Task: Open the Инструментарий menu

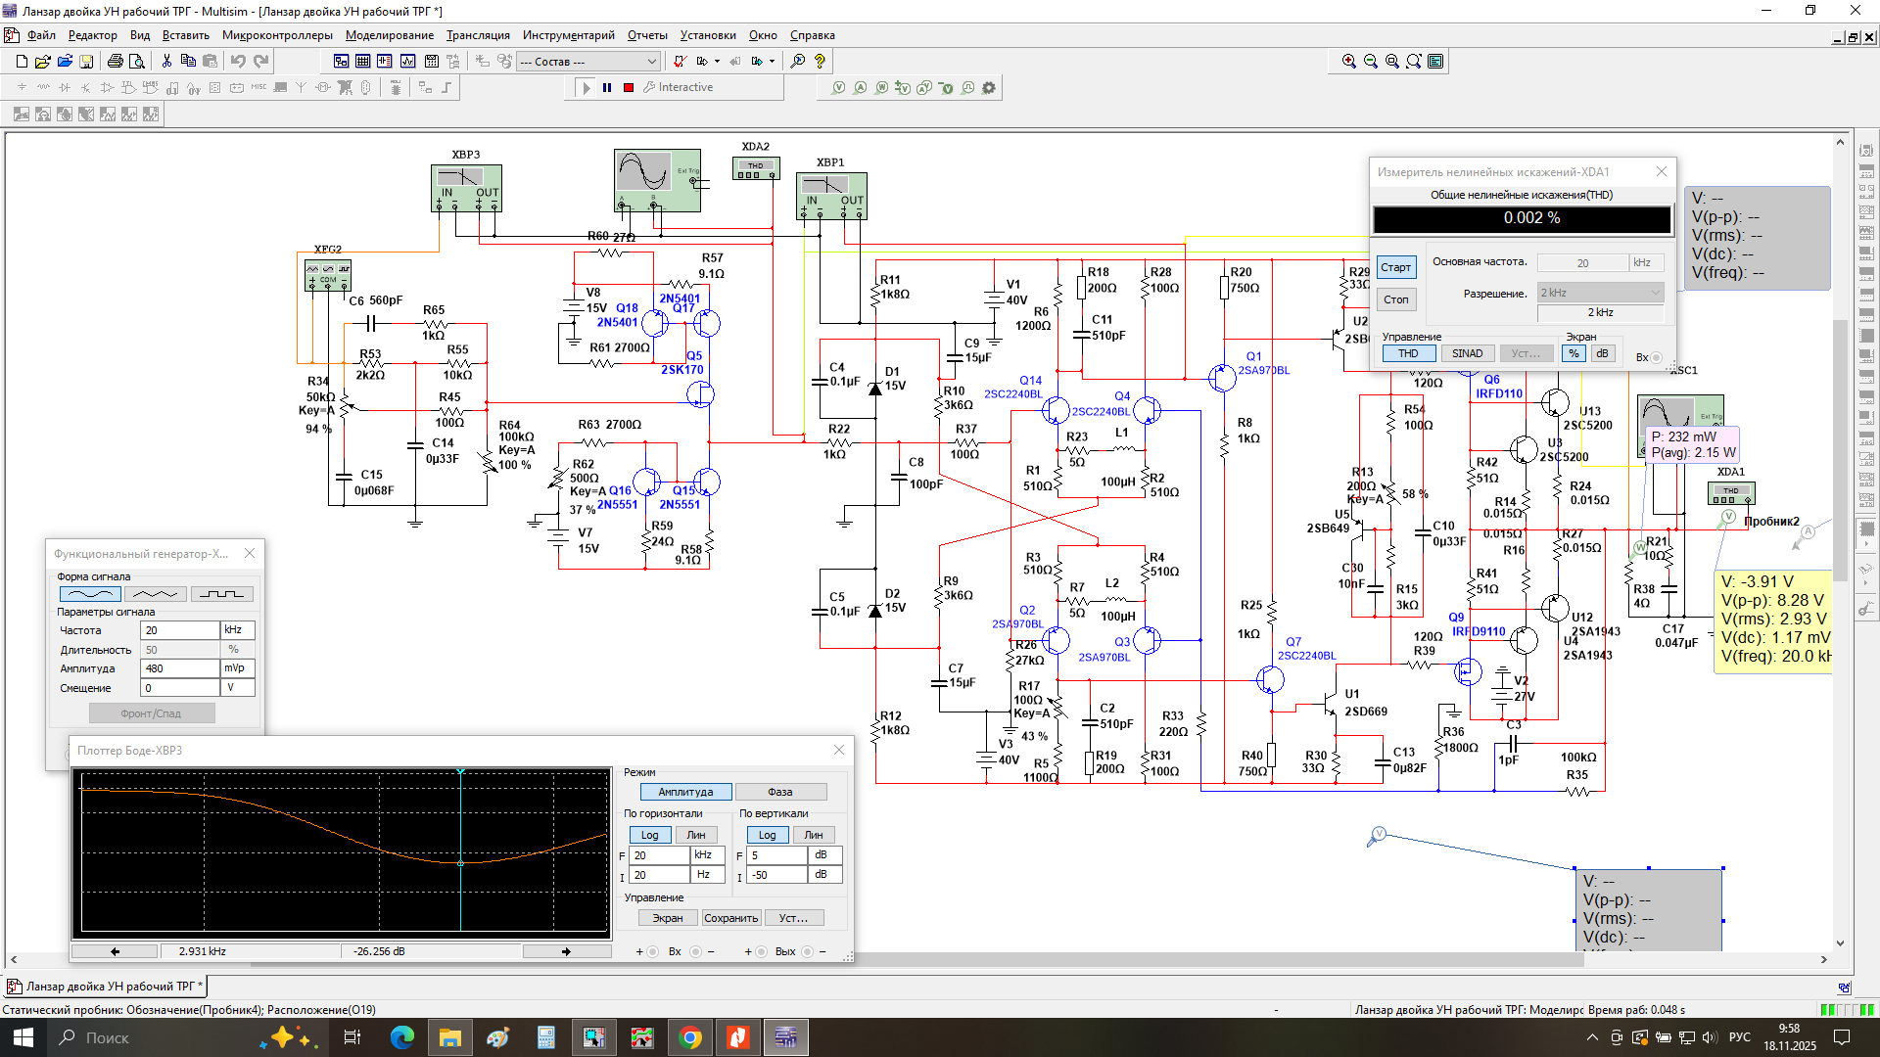Action: click(x=568, y=35)
